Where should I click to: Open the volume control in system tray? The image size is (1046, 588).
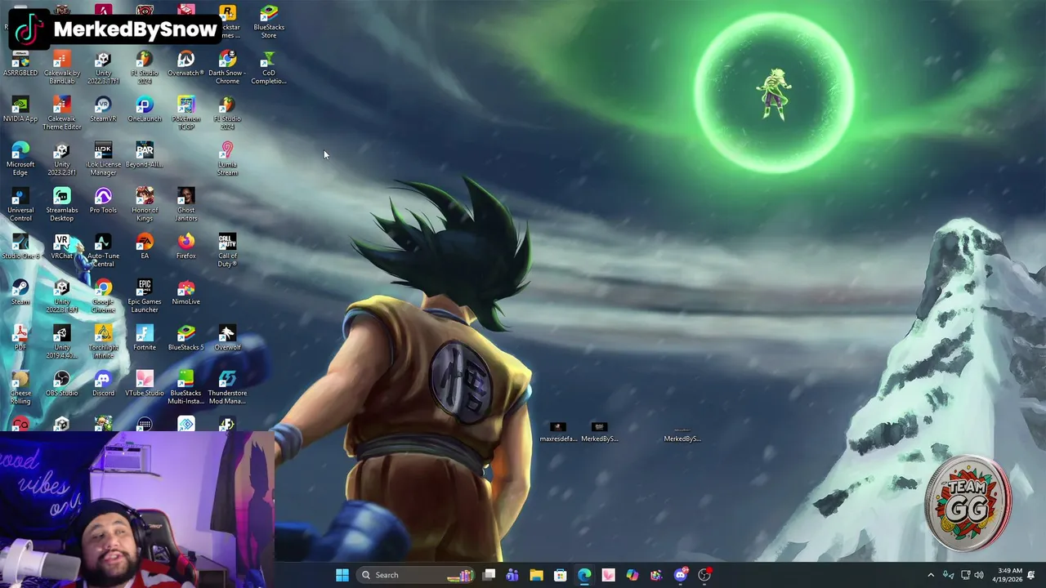(x=979, y=575)
